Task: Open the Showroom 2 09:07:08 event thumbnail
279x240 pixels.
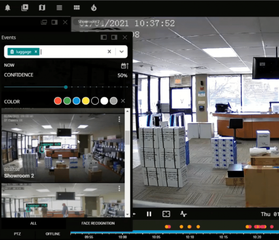Action: [63, 148]
